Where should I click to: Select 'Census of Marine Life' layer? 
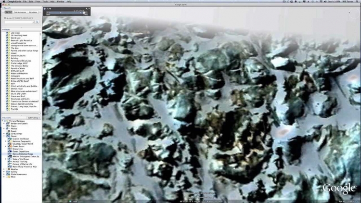point(22,164)
